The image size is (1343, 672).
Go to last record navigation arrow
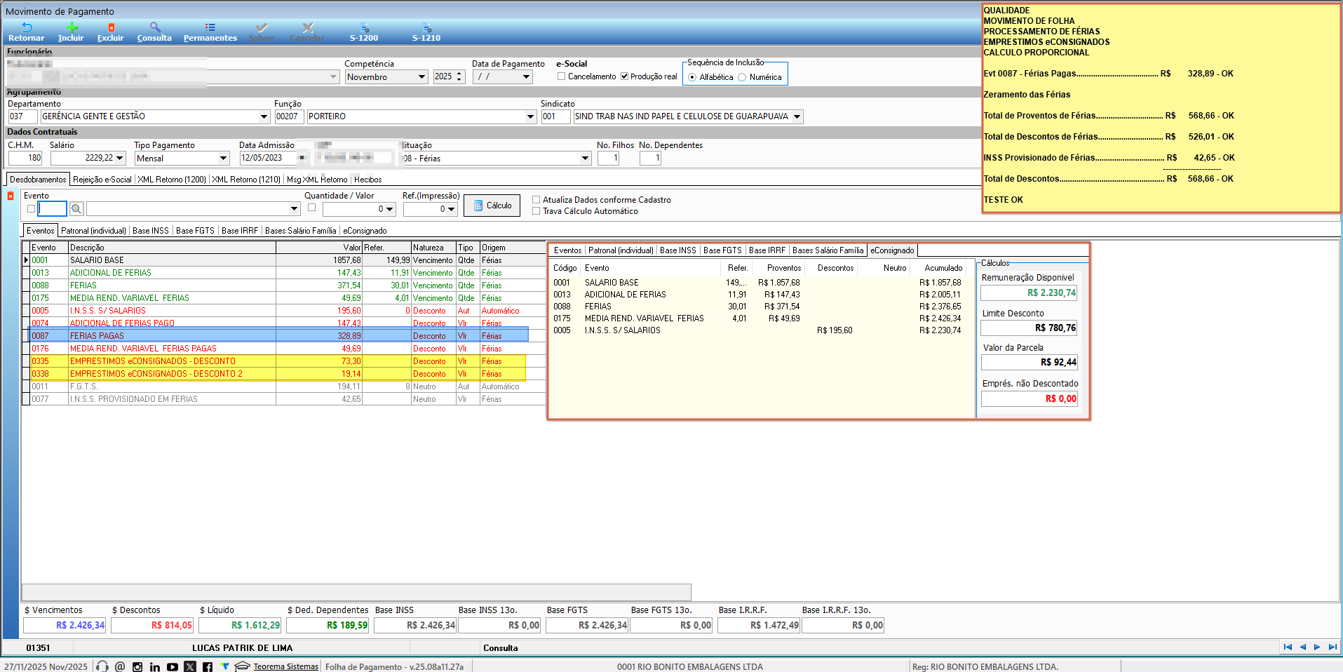[1332, 647]
